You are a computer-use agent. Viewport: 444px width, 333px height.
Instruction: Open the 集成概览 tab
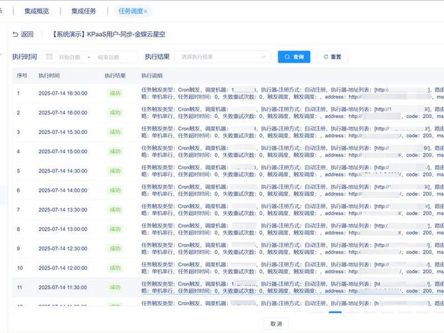pyautogui.click(x=37, y=11)
